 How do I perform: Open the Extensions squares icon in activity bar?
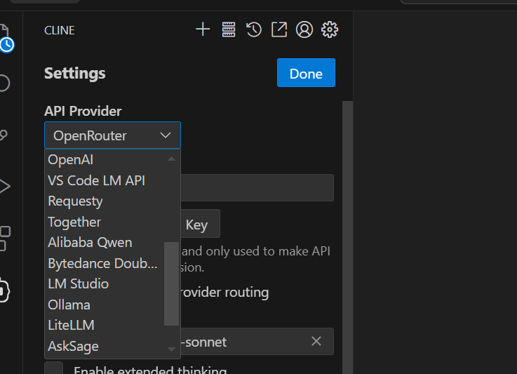pos(5,239)
